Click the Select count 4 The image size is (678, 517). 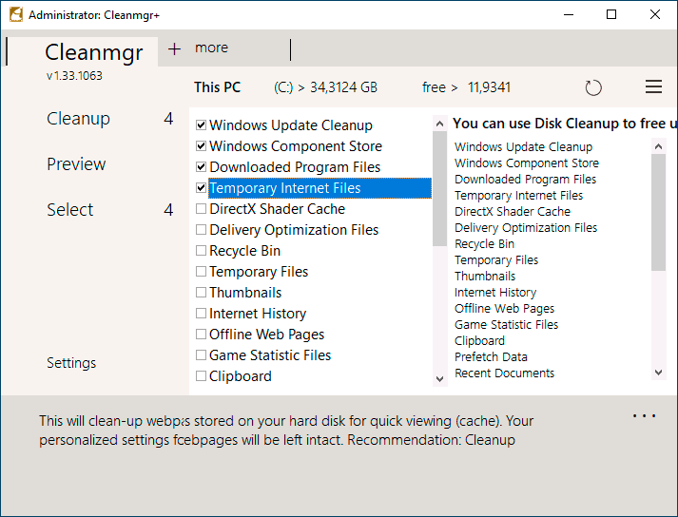(168, 210)
